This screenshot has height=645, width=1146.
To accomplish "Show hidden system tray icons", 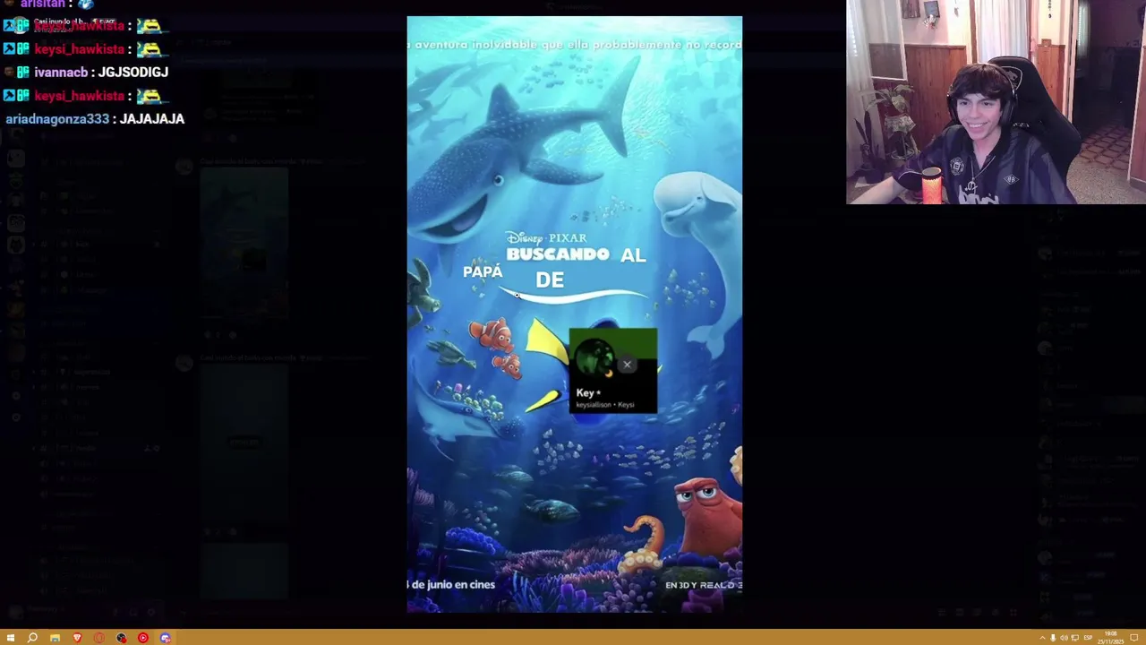I will [1043, 638].
